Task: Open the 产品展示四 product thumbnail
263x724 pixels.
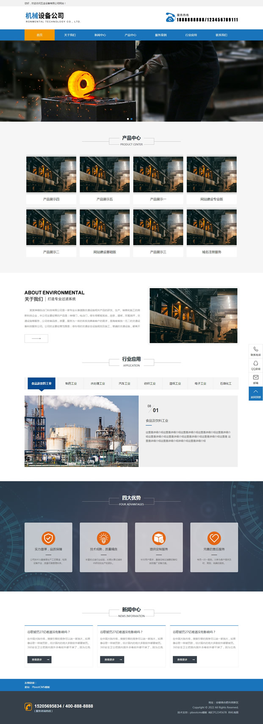Action: (51, 174)
